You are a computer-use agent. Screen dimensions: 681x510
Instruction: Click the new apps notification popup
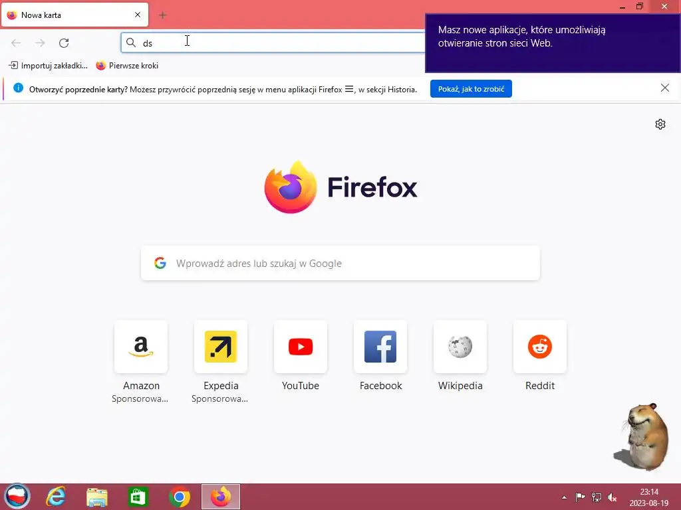[x=553, y=43]
